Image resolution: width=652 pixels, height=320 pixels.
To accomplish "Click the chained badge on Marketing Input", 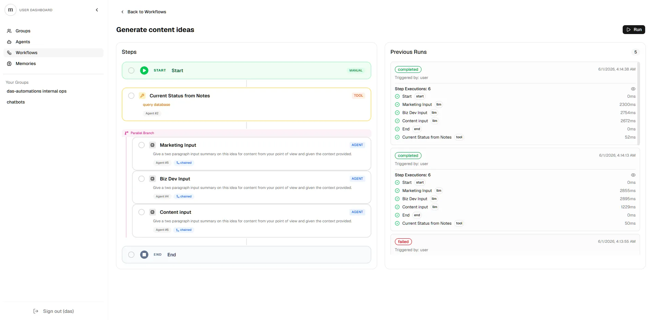I will pyautogui.click(x=184, y=163).
